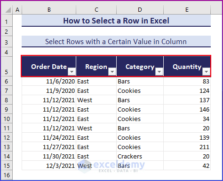Click 'Select Rows with a Certain Value in Column' cell

116,42
